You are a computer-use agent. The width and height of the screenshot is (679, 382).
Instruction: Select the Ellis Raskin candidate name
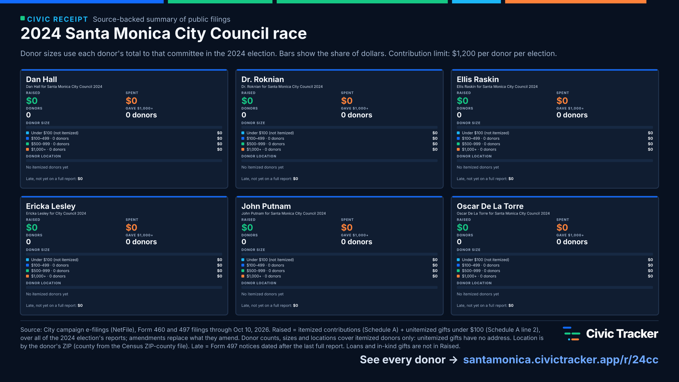pyautogui.click(x=478, y=79)
